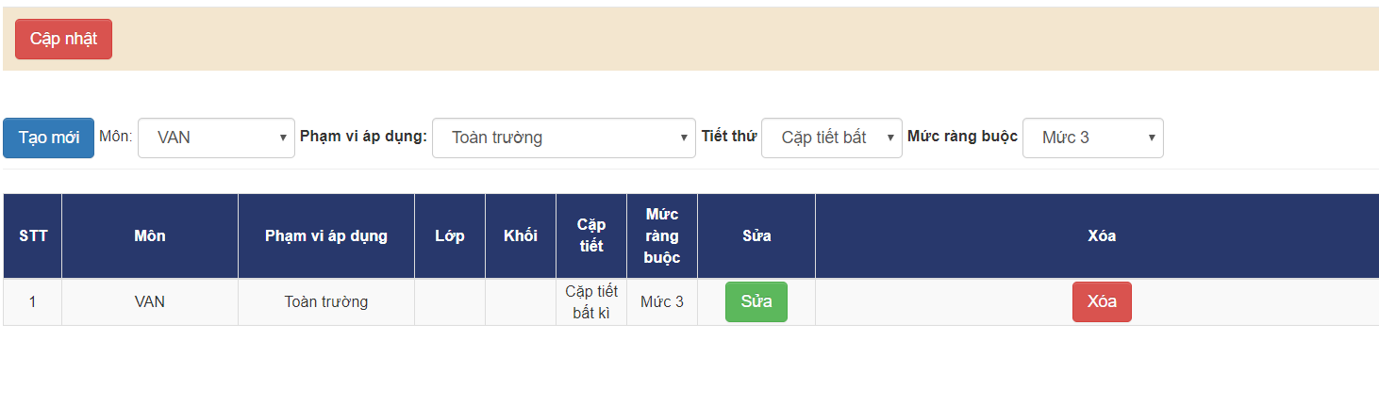The width and height of the screenshot is (1379, 405).
Task: Click the Lớp column header
Action: (x=450, y=235)
